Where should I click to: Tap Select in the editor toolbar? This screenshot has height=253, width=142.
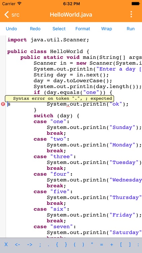click(x=59, y=29)
